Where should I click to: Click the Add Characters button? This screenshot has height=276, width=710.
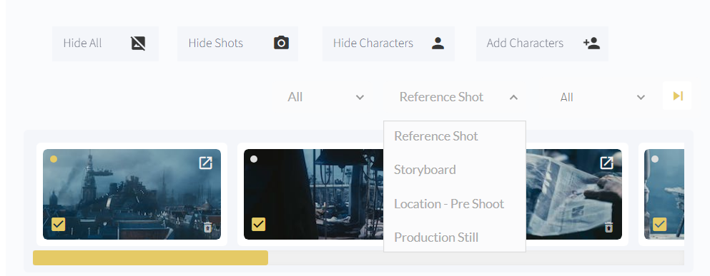click(x=542, y=44)
